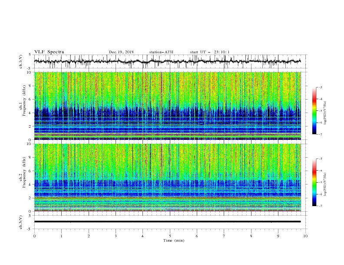The width and height of the screenshot is (344, 265).
Task: Click the "-3" label on the upper color bar
Action: tap(321, 87)
